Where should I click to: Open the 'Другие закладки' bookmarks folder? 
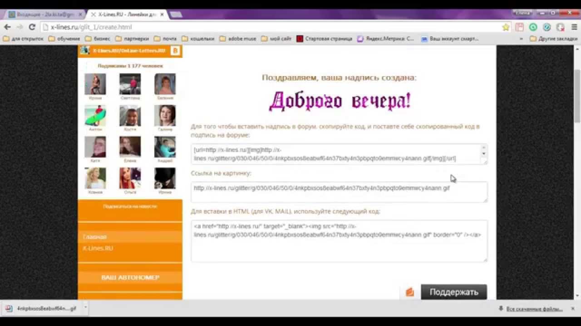(554, 39)
